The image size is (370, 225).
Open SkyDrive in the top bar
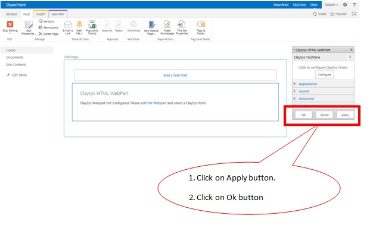(x=299, y=5)
